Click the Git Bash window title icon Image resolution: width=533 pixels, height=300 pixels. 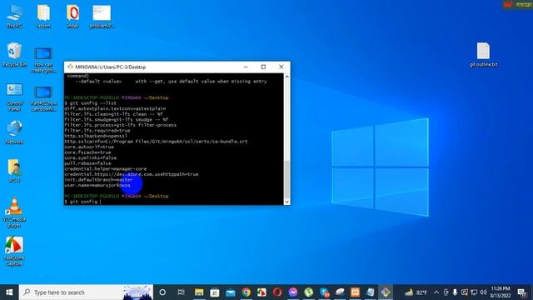(x=70, y=67)
